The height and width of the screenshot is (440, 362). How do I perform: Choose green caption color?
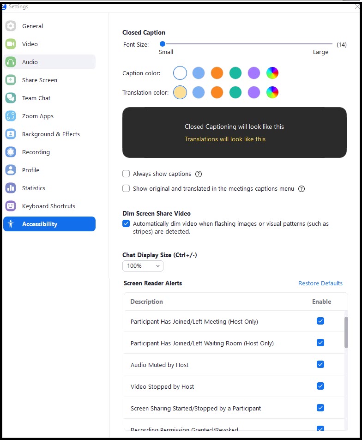coord(235,73)
